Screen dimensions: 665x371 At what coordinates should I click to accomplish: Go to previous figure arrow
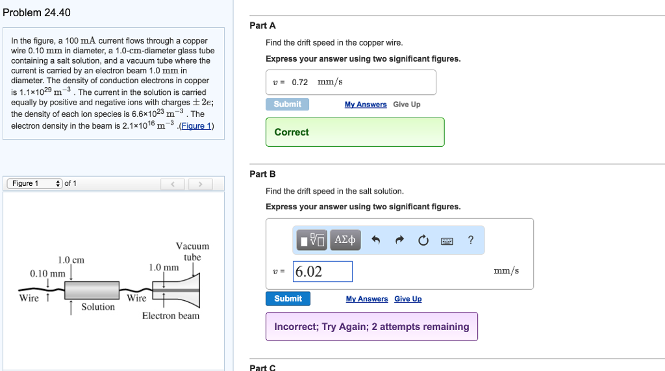pos(173,184)
